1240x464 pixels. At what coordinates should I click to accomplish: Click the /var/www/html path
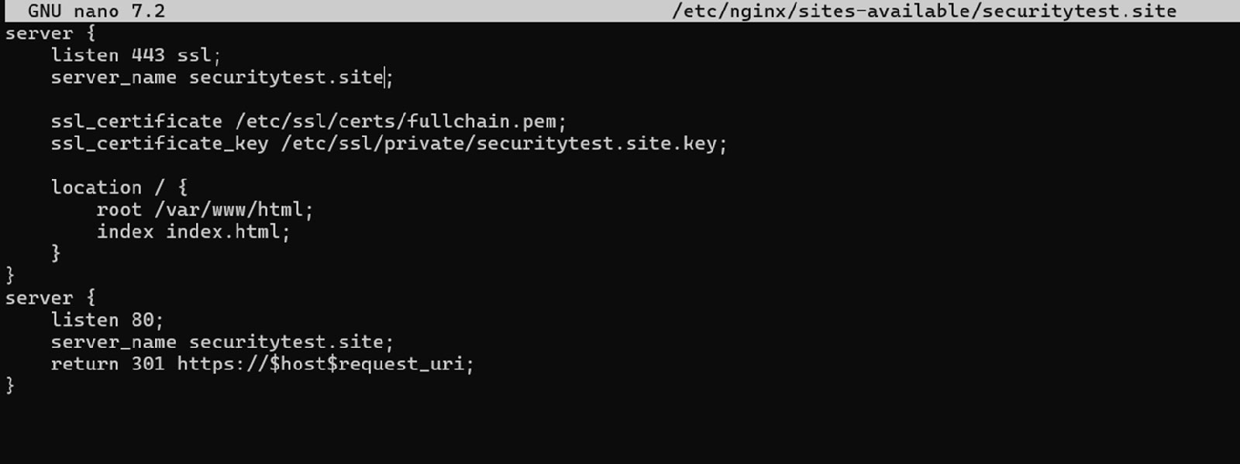229,210
